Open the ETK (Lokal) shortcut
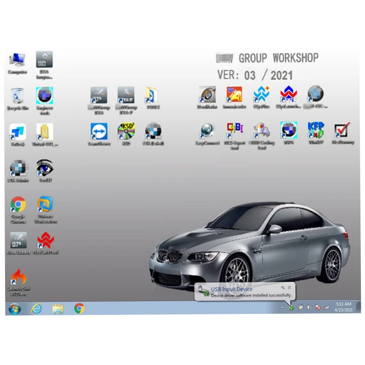Viewport: 365px width, 365px height. 153,134
